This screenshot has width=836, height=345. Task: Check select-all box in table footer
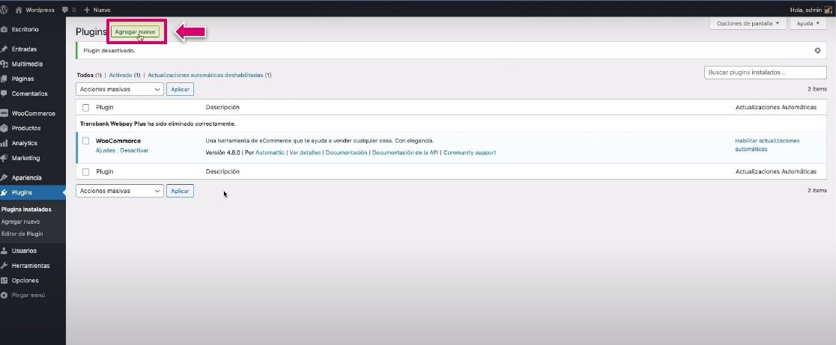86,172
